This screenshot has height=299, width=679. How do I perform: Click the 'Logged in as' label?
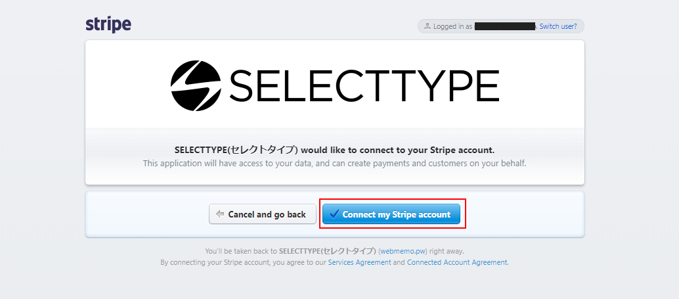(x=452, y=26)
